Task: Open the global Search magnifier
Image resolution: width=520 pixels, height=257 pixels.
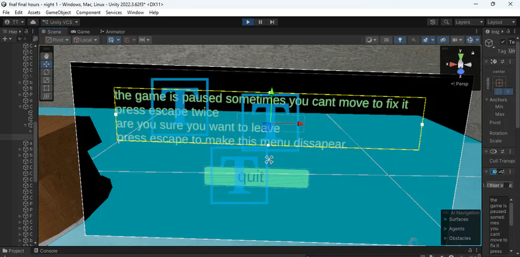Action: [447, 22]
